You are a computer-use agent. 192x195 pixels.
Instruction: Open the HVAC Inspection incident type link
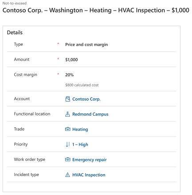click(x=89, y=175)
